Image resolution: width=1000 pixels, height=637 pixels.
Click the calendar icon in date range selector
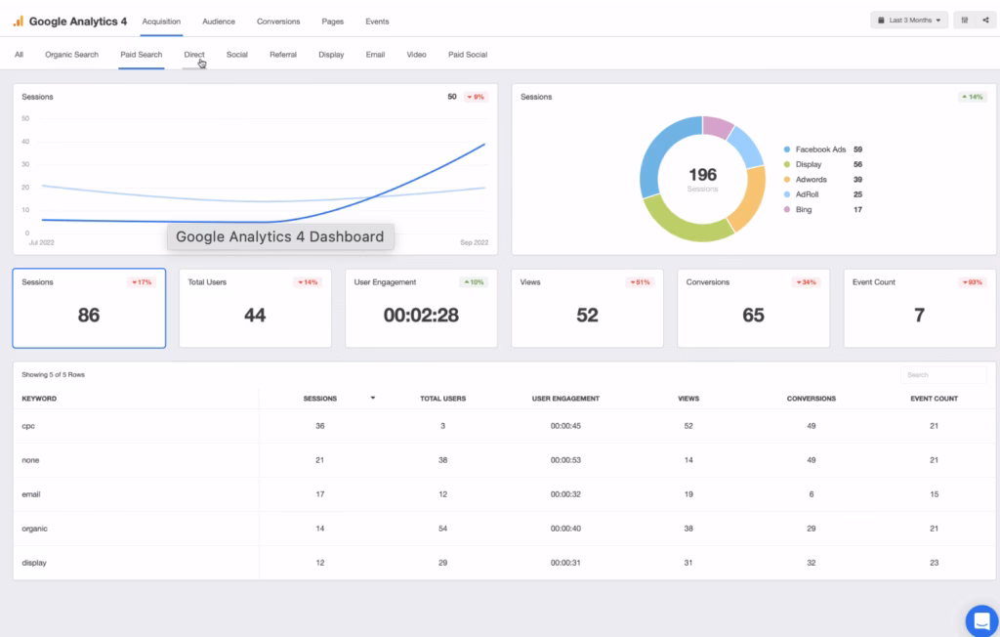881,19
